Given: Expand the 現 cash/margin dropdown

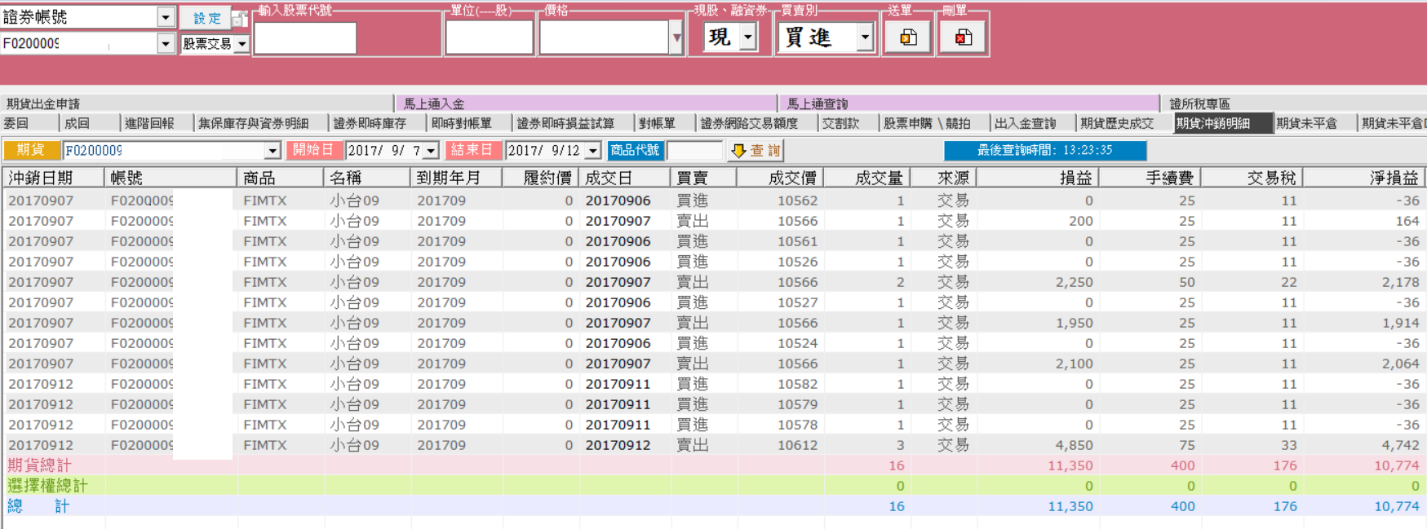Looking at the screenshot, I should [x=748, y=37].
